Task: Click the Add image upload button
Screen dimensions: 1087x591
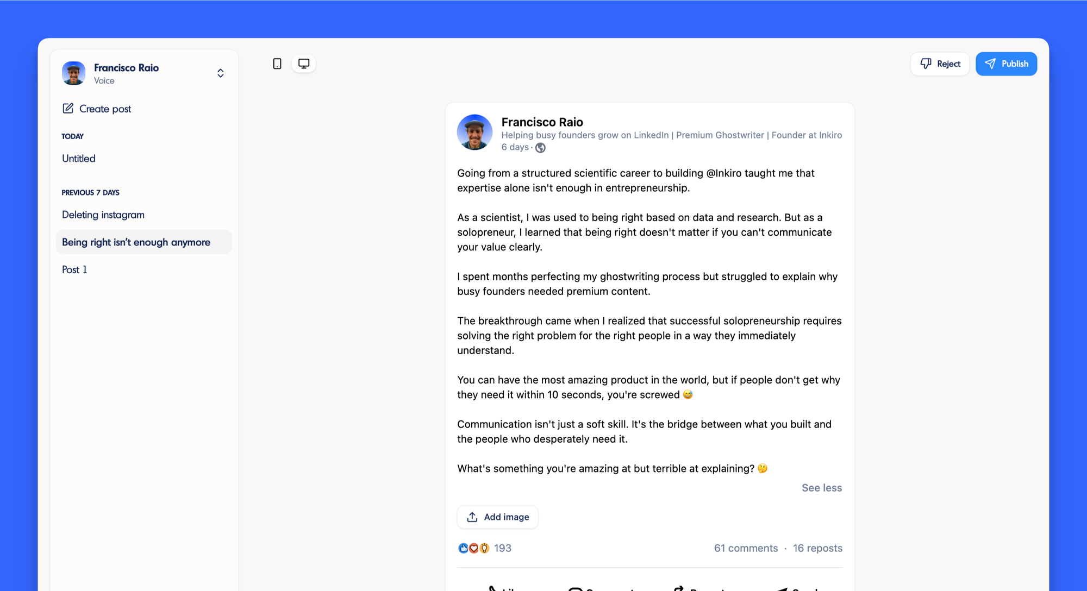Action: [x=497, y=517]
